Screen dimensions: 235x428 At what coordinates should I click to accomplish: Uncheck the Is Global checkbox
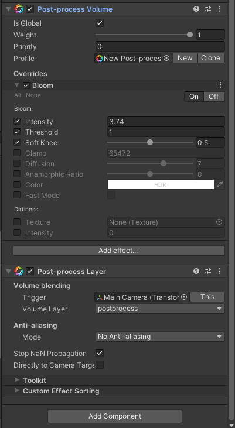tap(100, 23)
